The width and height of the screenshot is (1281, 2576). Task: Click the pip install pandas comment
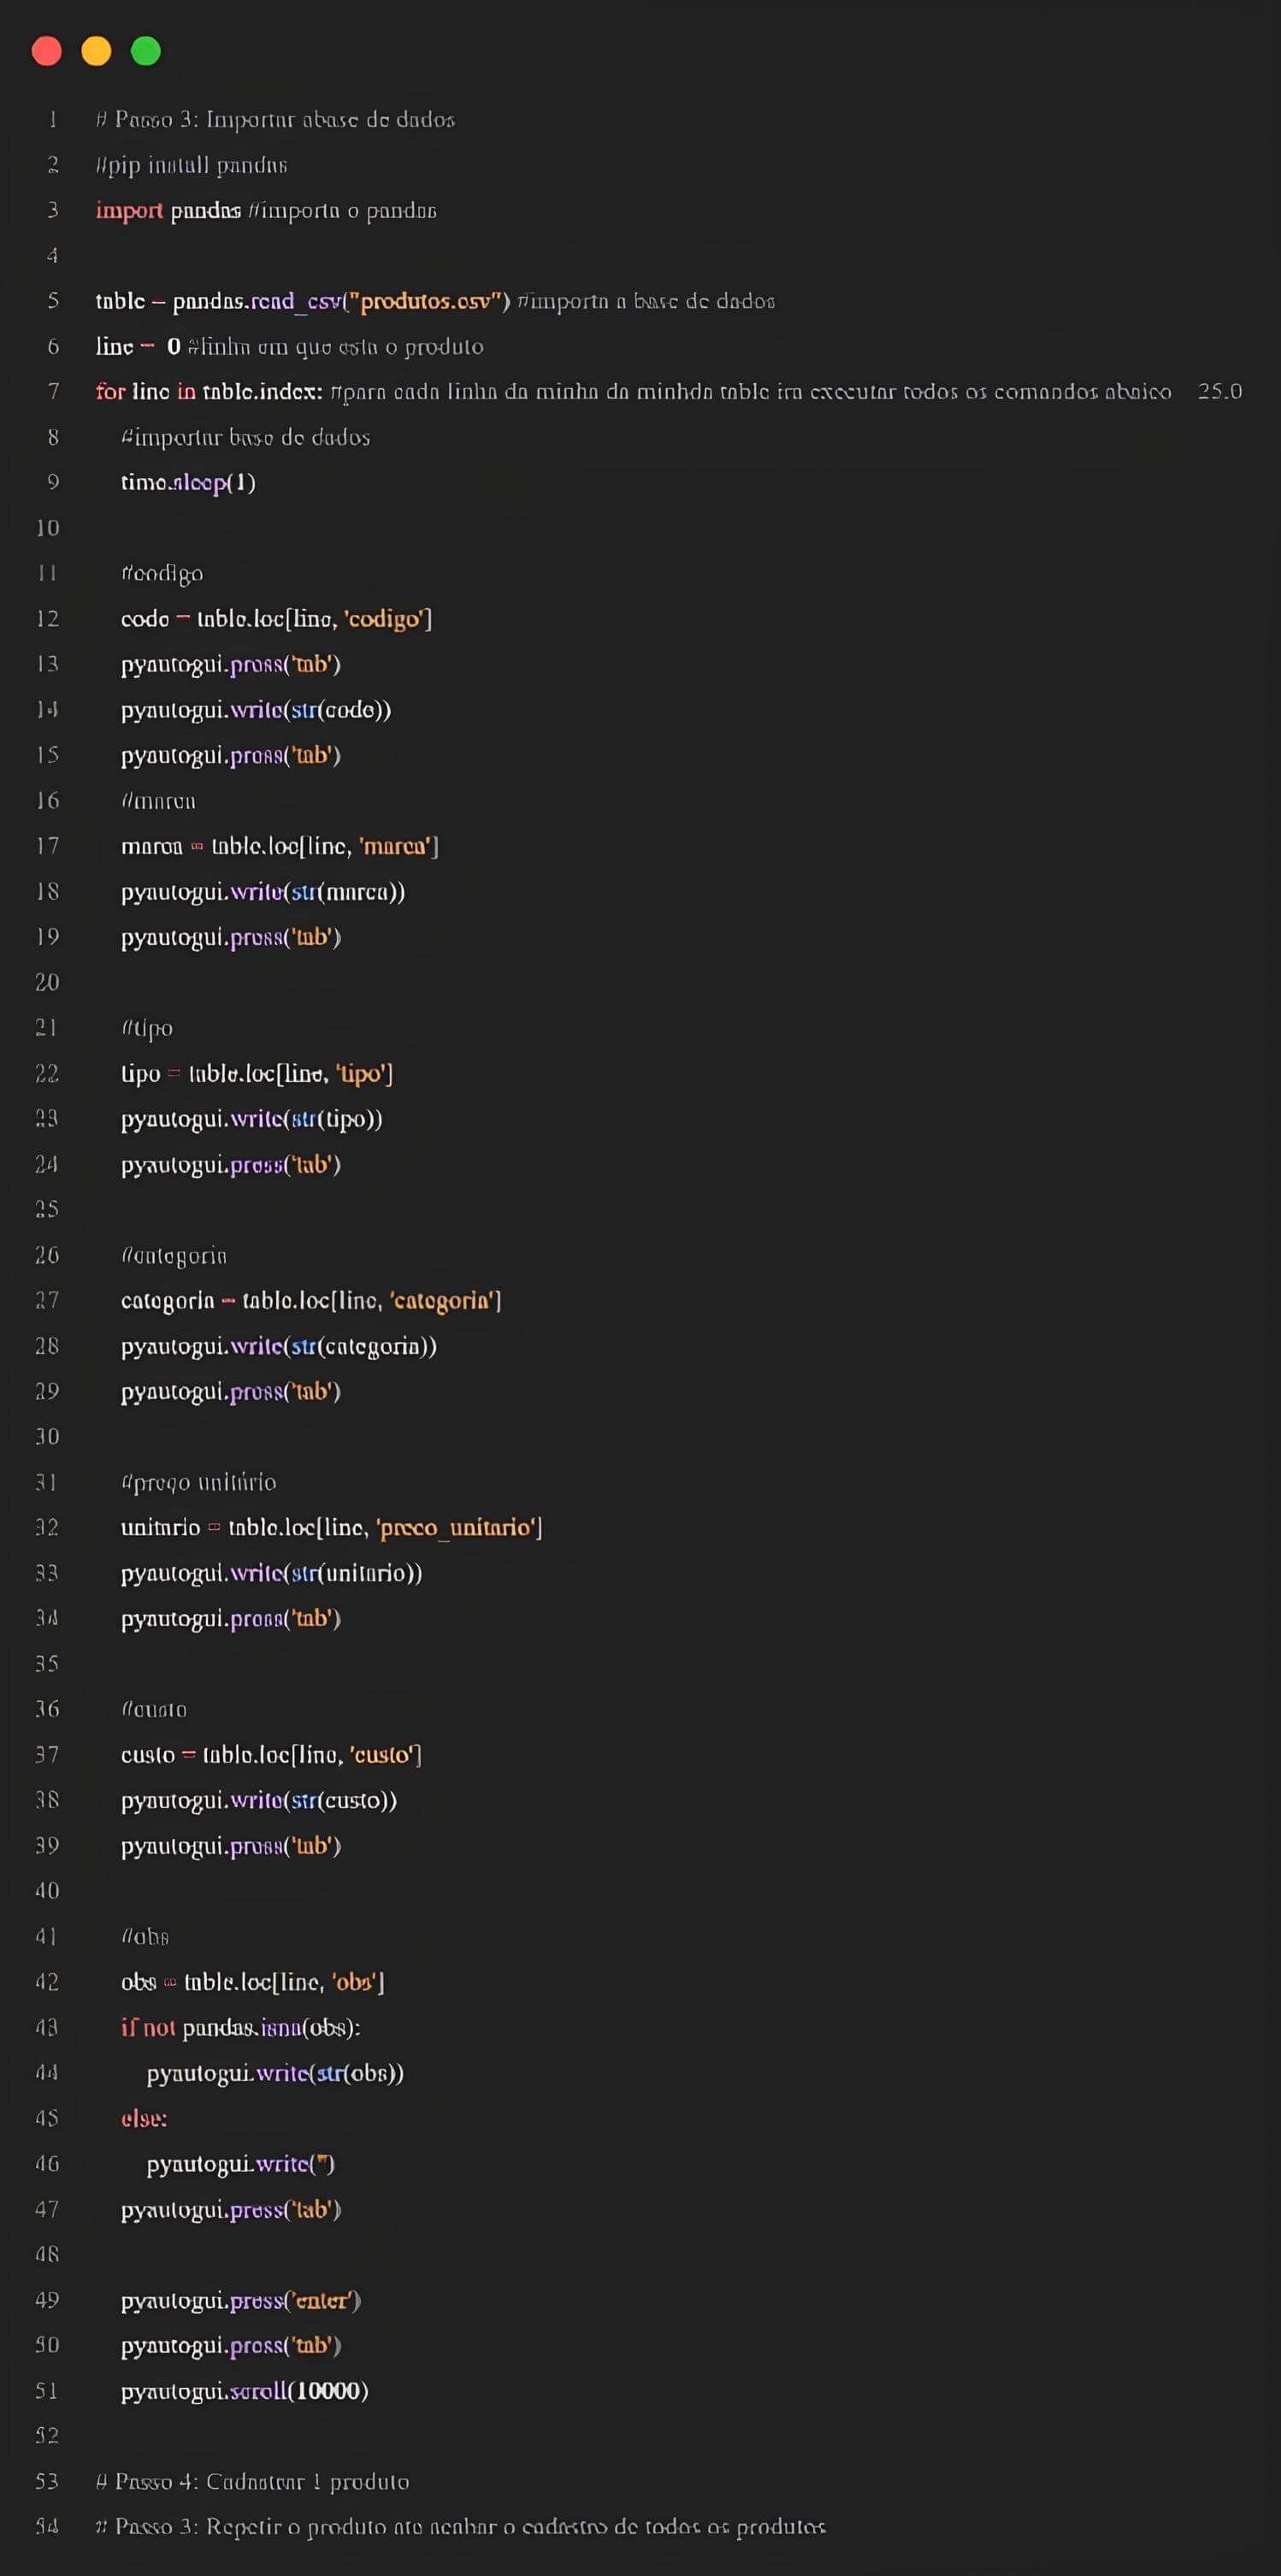click(191, 165)
